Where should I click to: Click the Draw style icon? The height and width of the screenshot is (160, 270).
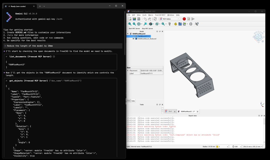pos(151,24)
